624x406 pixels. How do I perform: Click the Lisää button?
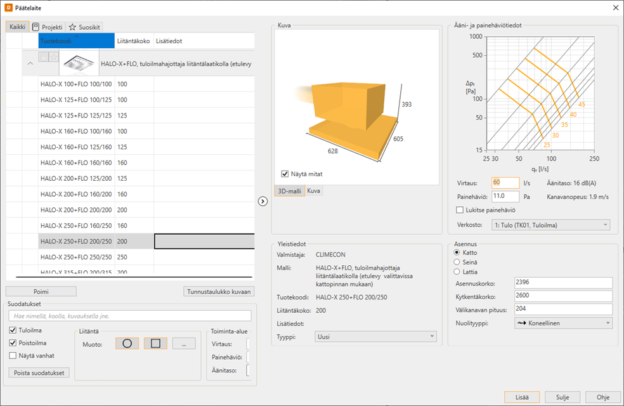522,397
